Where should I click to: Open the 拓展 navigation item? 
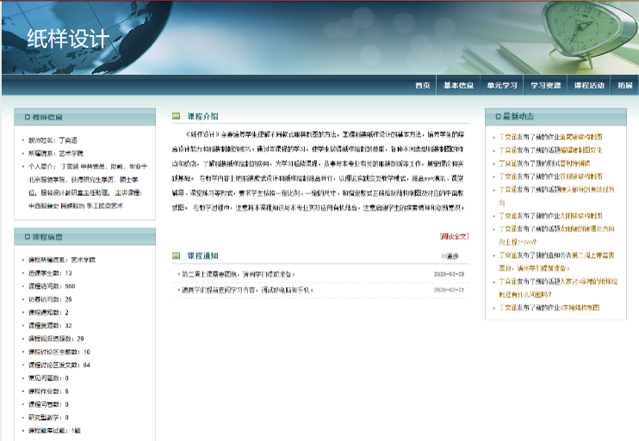[x=624, y=86]
